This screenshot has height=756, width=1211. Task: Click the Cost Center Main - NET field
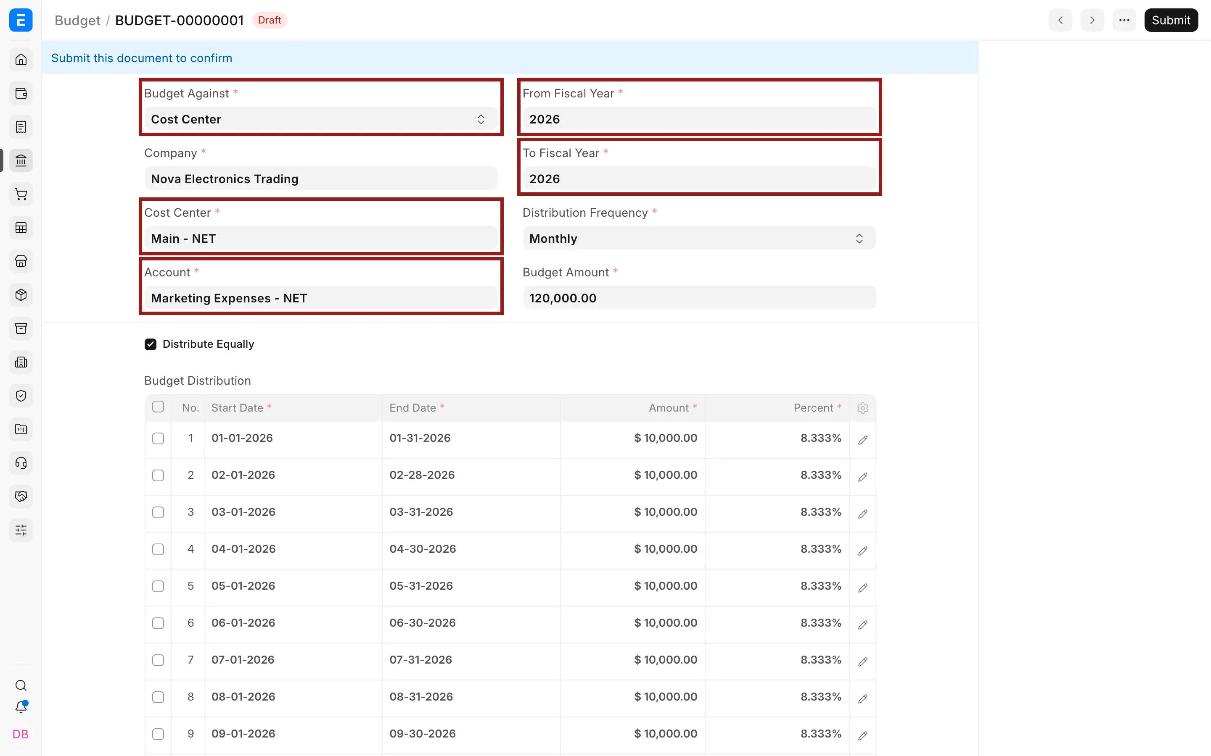point(321,239)
